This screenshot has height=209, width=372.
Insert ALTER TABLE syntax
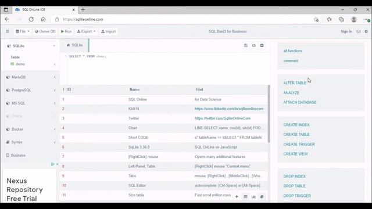(295, 83)
